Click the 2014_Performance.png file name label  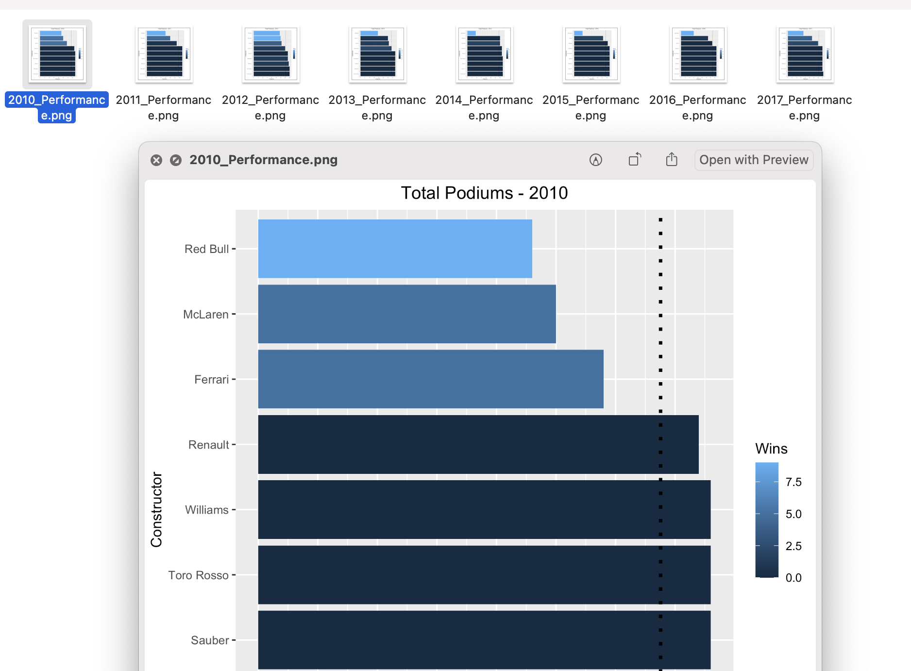pyautogui.click(x=484, y=107)
